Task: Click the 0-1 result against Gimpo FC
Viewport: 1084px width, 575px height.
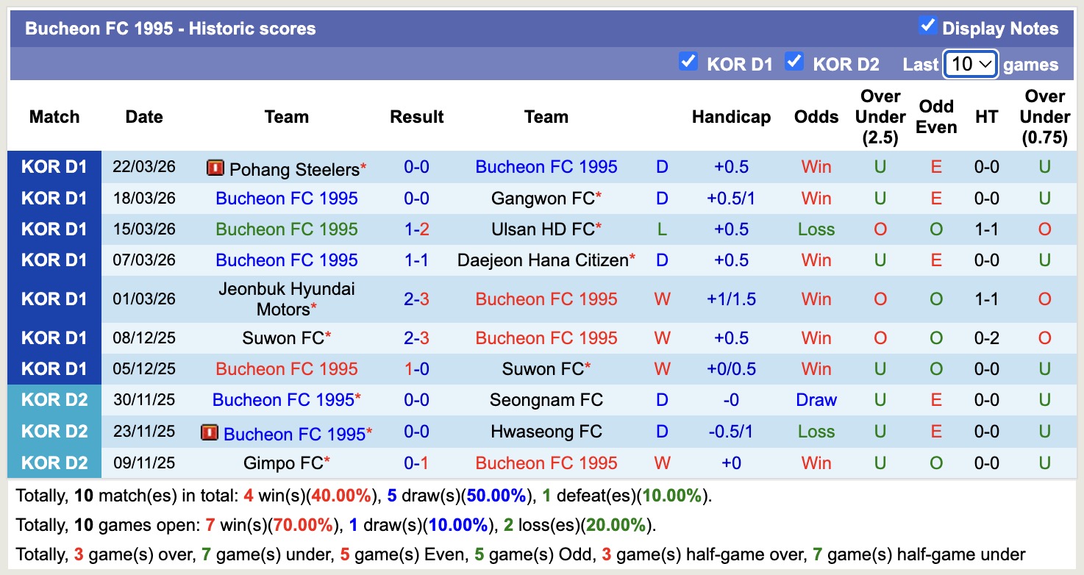Action: tap(416, 463)
